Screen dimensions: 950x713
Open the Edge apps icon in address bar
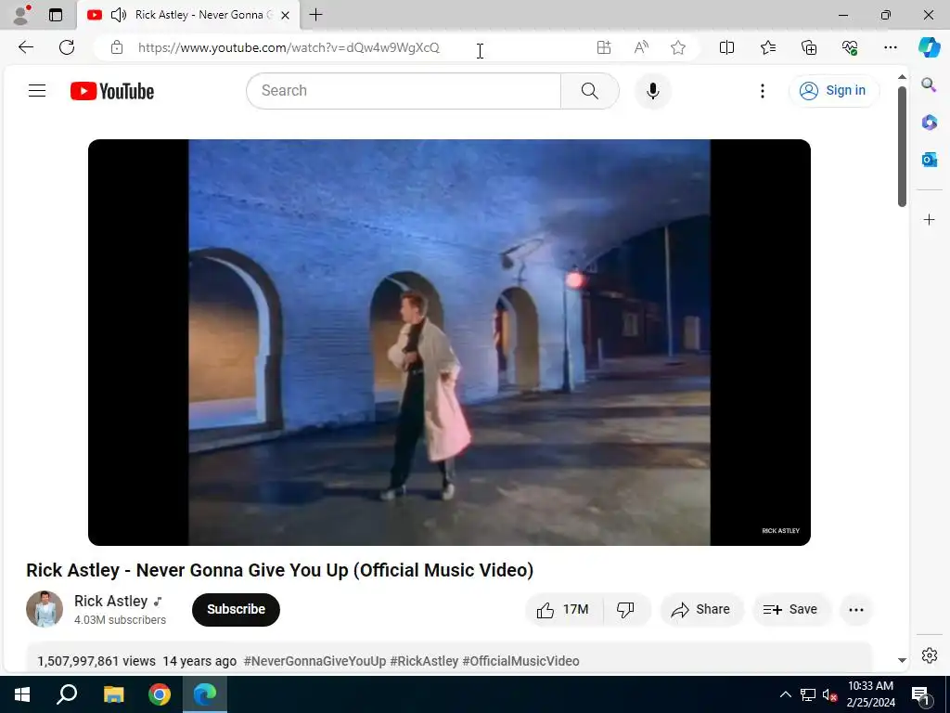(x=603, y=47)
